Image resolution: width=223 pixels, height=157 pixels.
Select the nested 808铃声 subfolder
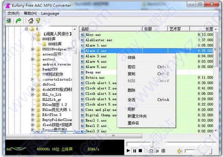[x=55, y=44]
